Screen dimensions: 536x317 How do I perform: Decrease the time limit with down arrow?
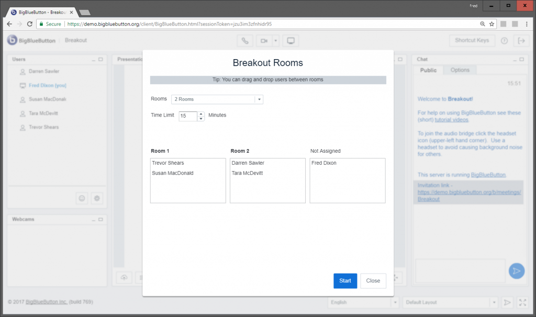(x=201, y=119)
